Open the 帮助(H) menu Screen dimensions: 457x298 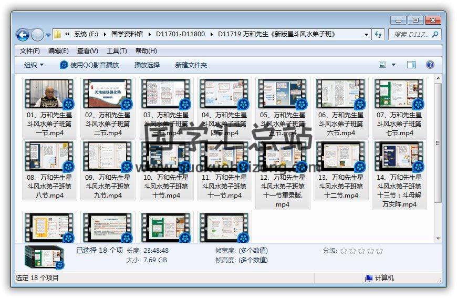146,51
